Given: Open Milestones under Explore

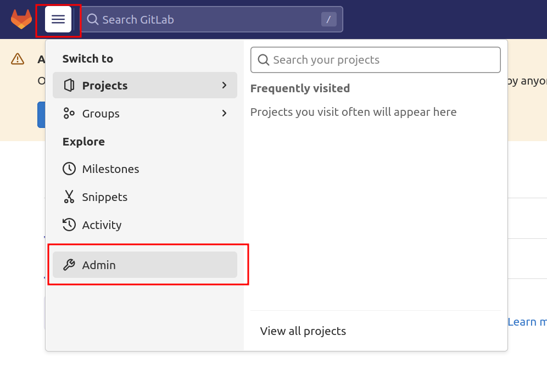Looking at the screenshot, I should pyautogui.click(x=110, y=169).
